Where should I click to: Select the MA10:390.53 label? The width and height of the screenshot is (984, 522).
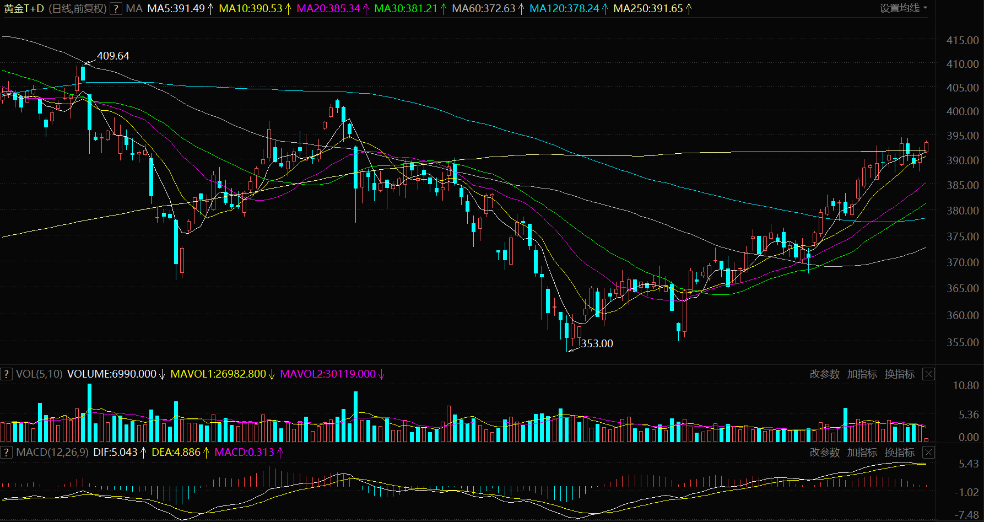tap(251, 9)
